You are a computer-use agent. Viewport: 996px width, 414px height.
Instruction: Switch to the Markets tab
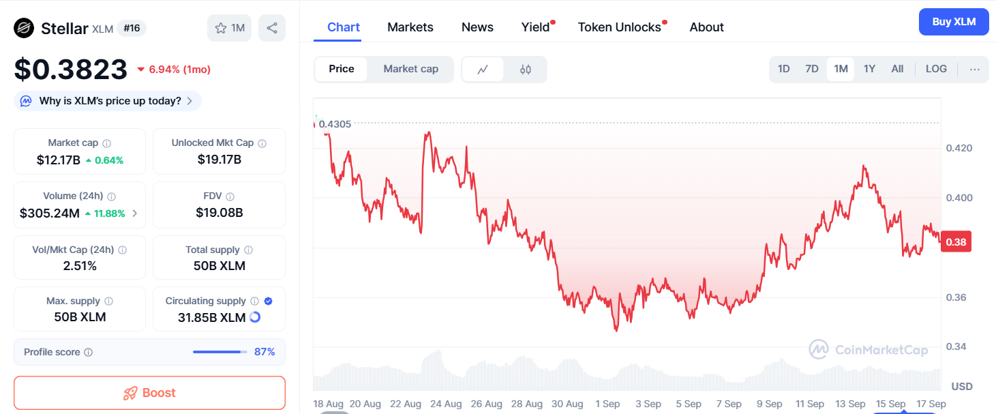pyautogui.click(x=410, y=27)
